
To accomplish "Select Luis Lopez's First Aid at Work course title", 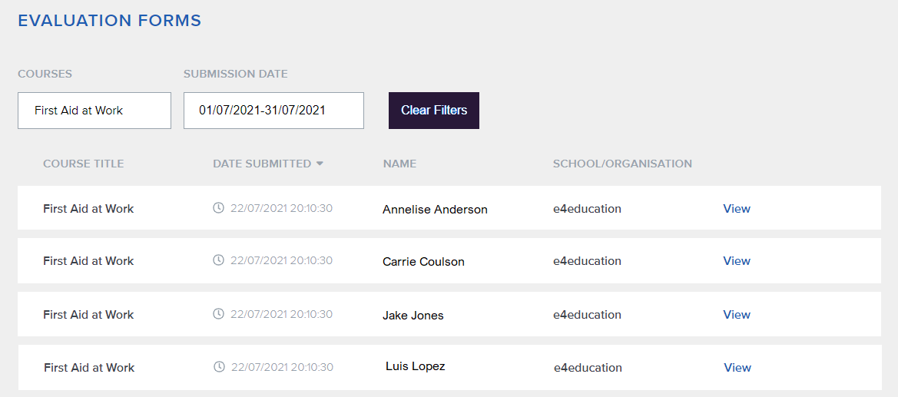I will pos(89,368).
